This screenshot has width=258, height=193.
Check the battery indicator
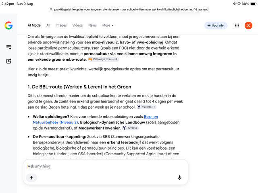click(x=253, y=4)
